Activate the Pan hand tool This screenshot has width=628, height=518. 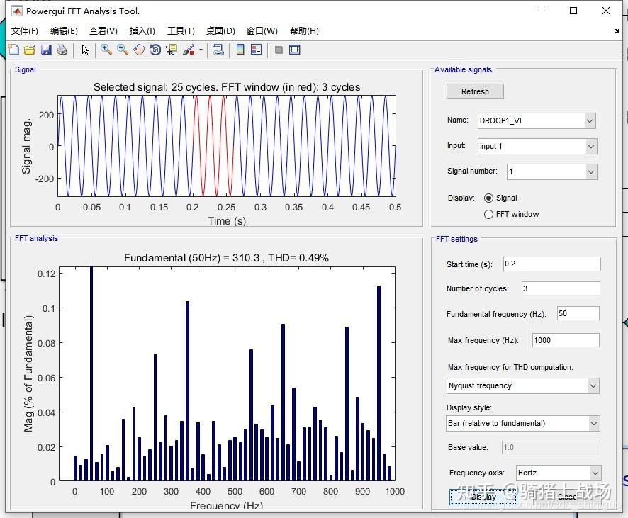pyautogui.click(x=139, y=50)
